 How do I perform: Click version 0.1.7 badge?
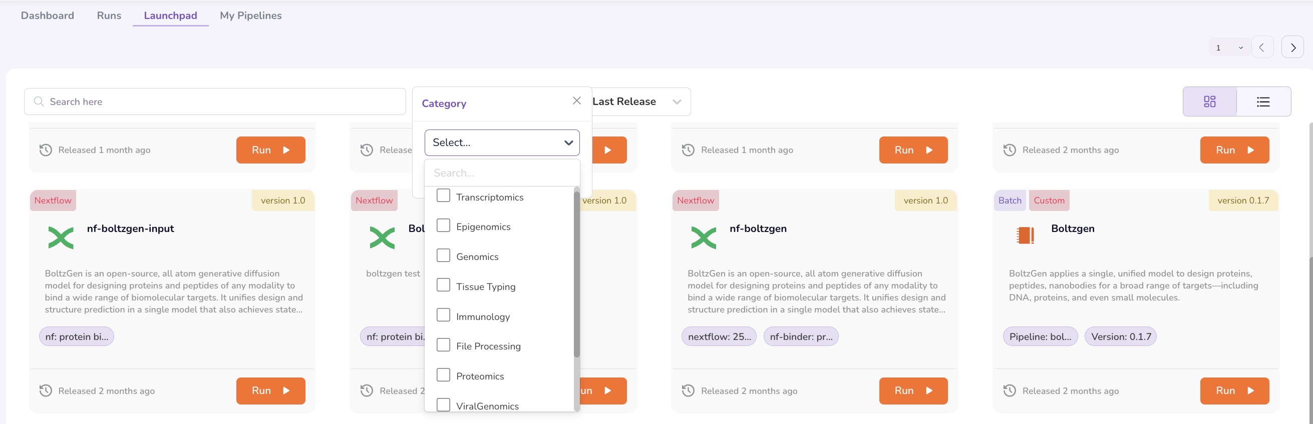pyautogui.click(x=1243, y=200)
